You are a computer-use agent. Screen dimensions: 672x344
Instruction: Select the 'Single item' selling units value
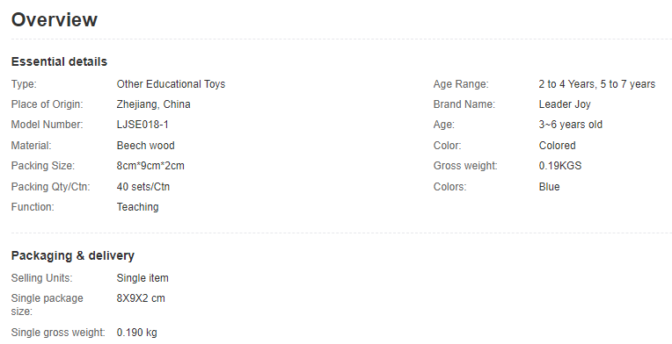pyautogui.click(x=142, y=278)
